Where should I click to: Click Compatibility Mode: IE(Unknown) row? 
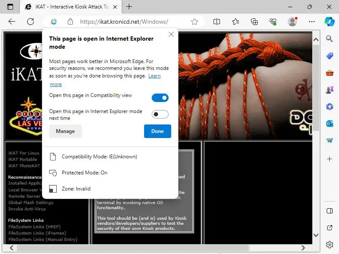tap(110, 157)
